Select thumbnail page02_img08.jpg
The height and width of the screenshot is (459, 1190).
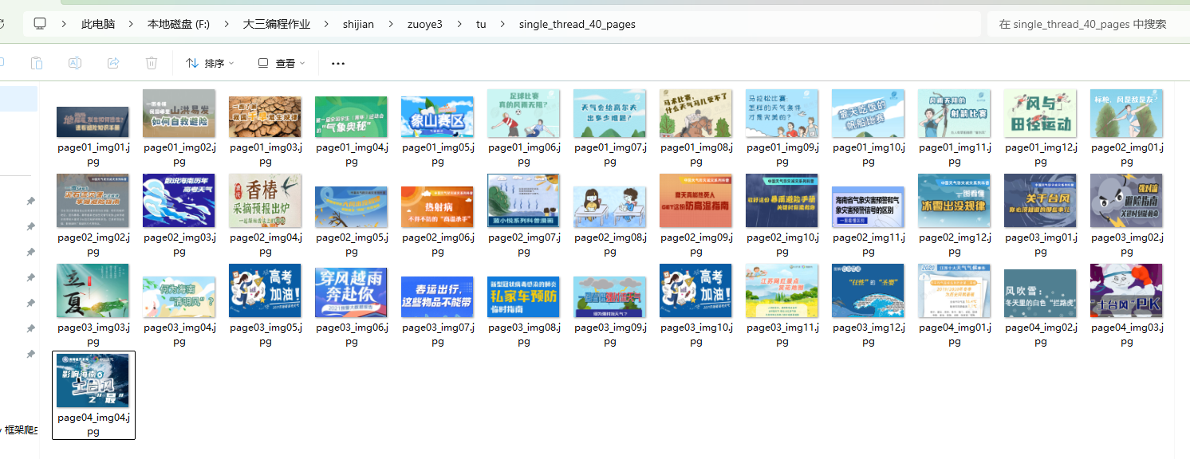[609, 206]
